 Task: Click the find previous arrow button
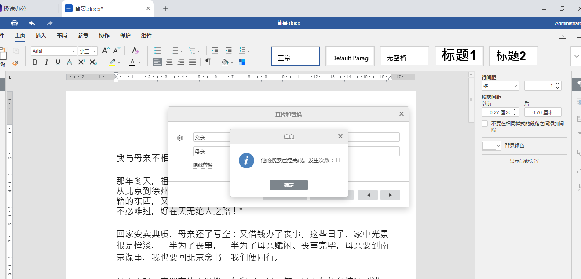click(x=368, y=195)
